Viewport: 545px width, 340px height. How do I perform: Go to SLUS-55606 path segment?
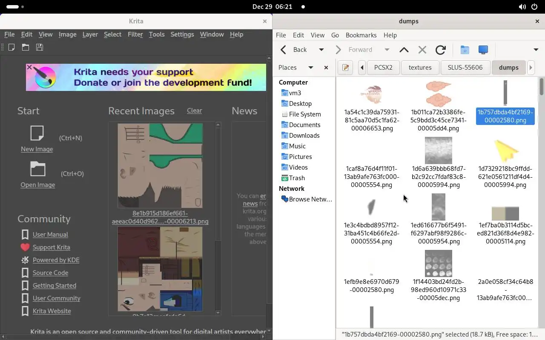tap(465, 68)
